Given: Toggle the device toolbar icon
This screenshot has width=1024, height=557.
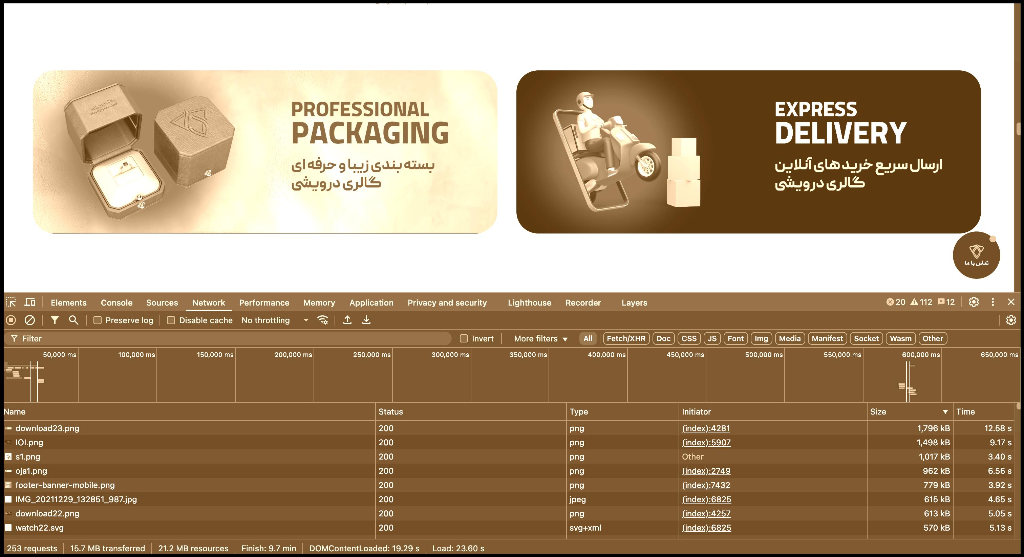Looking at the screenshot, I should tap(30, 302).
